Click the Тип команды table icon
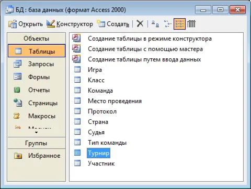Image resolution: width=251 pixels, height=189 pixels. (x=77, y=142)
